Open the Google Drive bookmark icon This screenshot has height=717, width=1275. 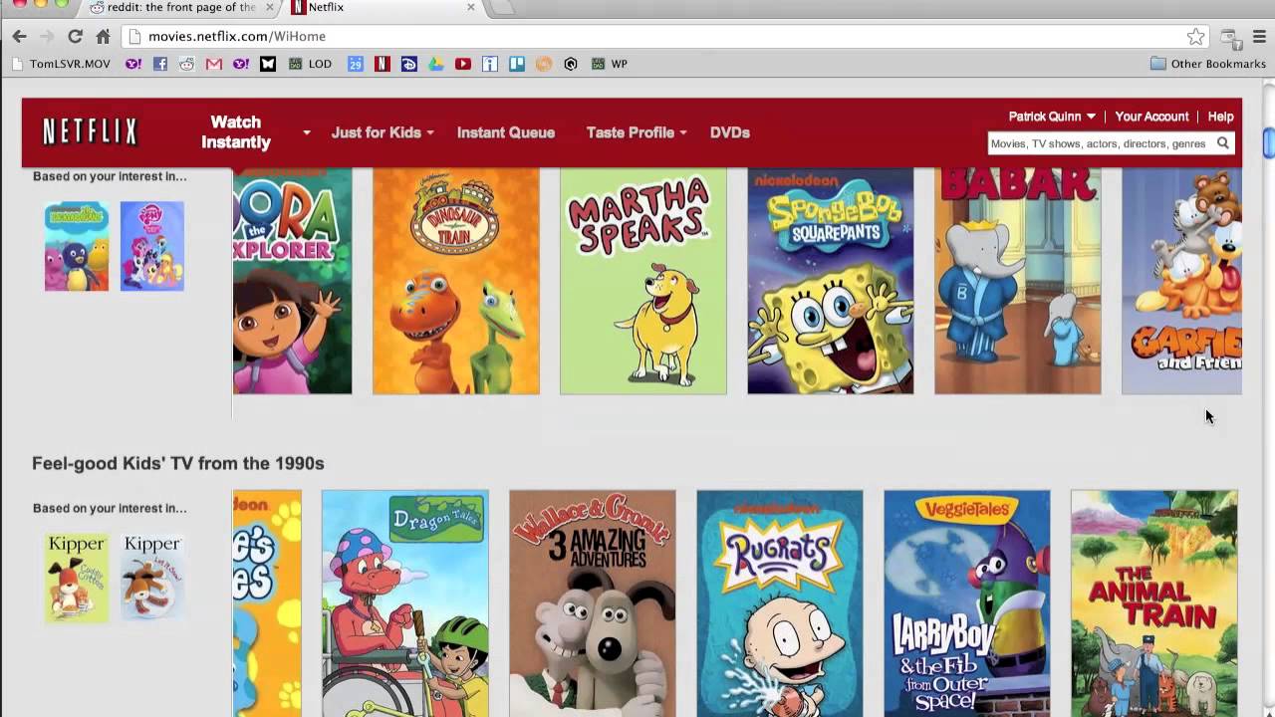435,64
